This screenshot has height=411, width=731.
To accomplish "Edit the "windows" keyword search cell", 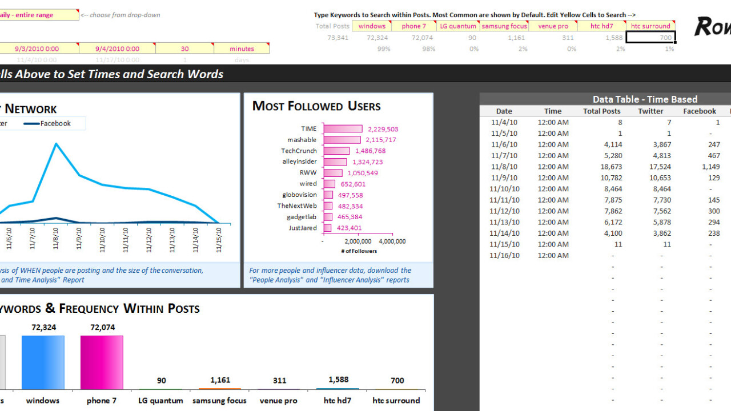I will (372, 26).
